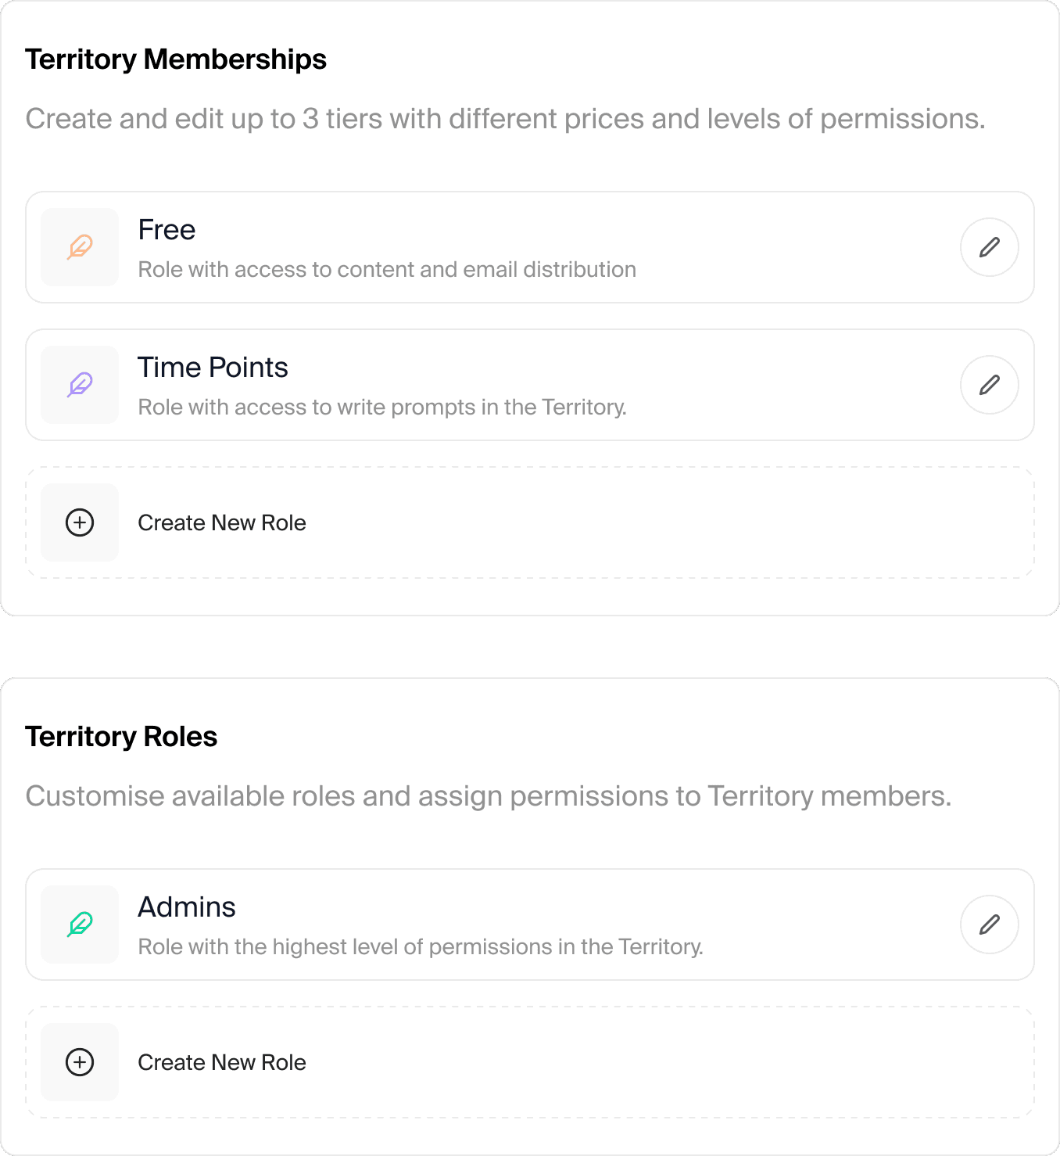The width and height of the screenshot is (1060, 1156).
Task: Click plus icon under Territory Memberships
Action: tap(80, 522)
